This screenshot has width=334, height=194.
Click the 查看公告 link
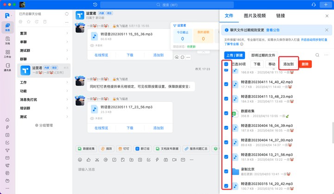point(273,30)
